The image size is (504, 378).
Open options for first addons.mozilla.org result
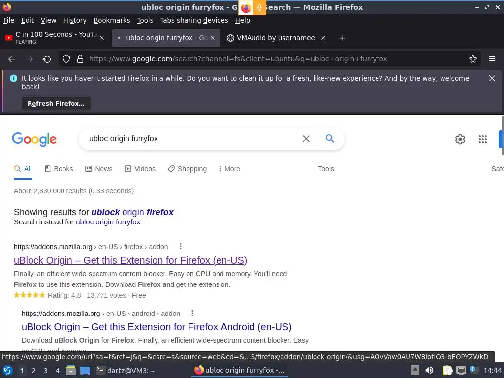coord(181,246)
